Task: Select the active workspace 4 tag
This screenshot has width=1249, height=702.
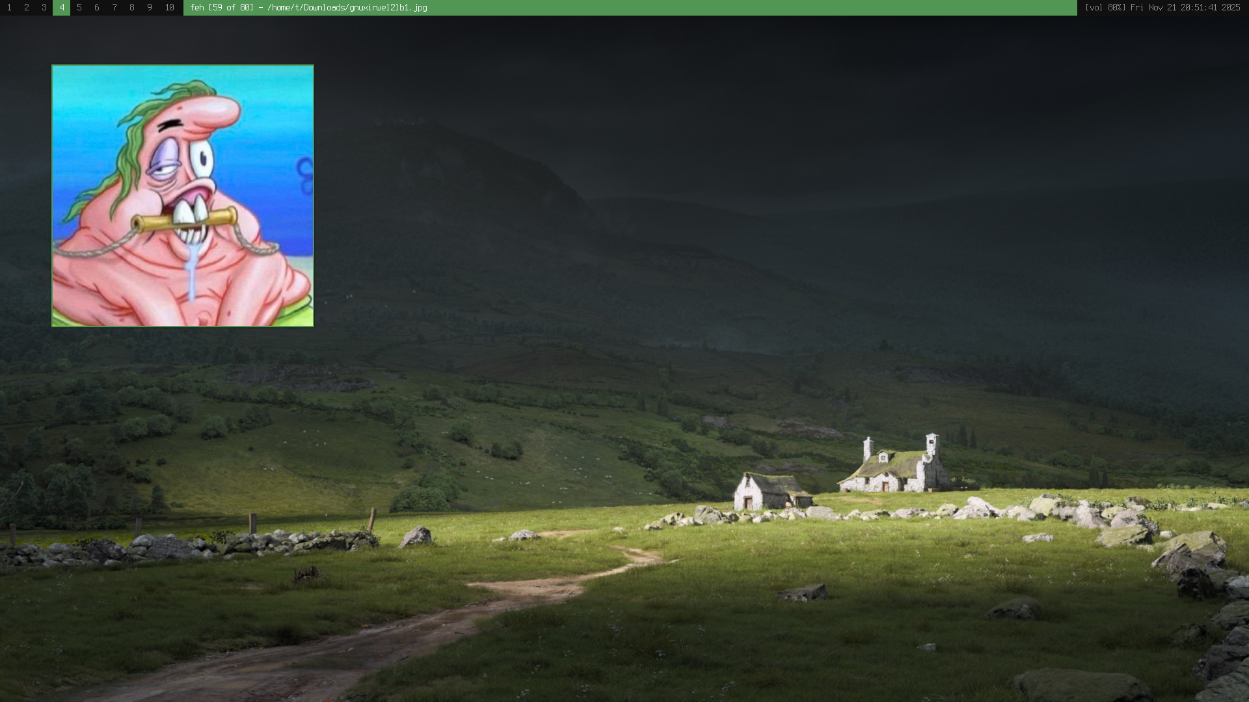Action: point(62,8)
